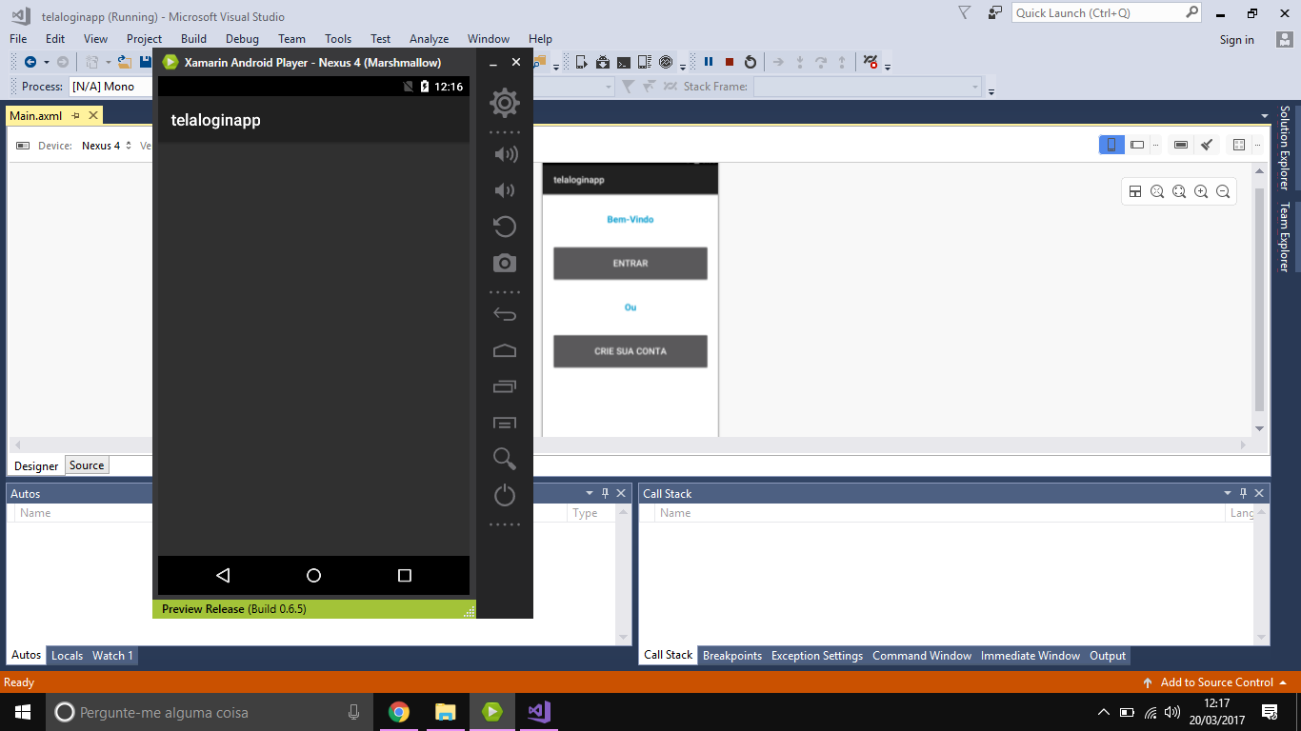The image size is (1301, 731).
Task: Toggle auto-hide pin on the Call Stack panel
Action: click(1243, 493)
